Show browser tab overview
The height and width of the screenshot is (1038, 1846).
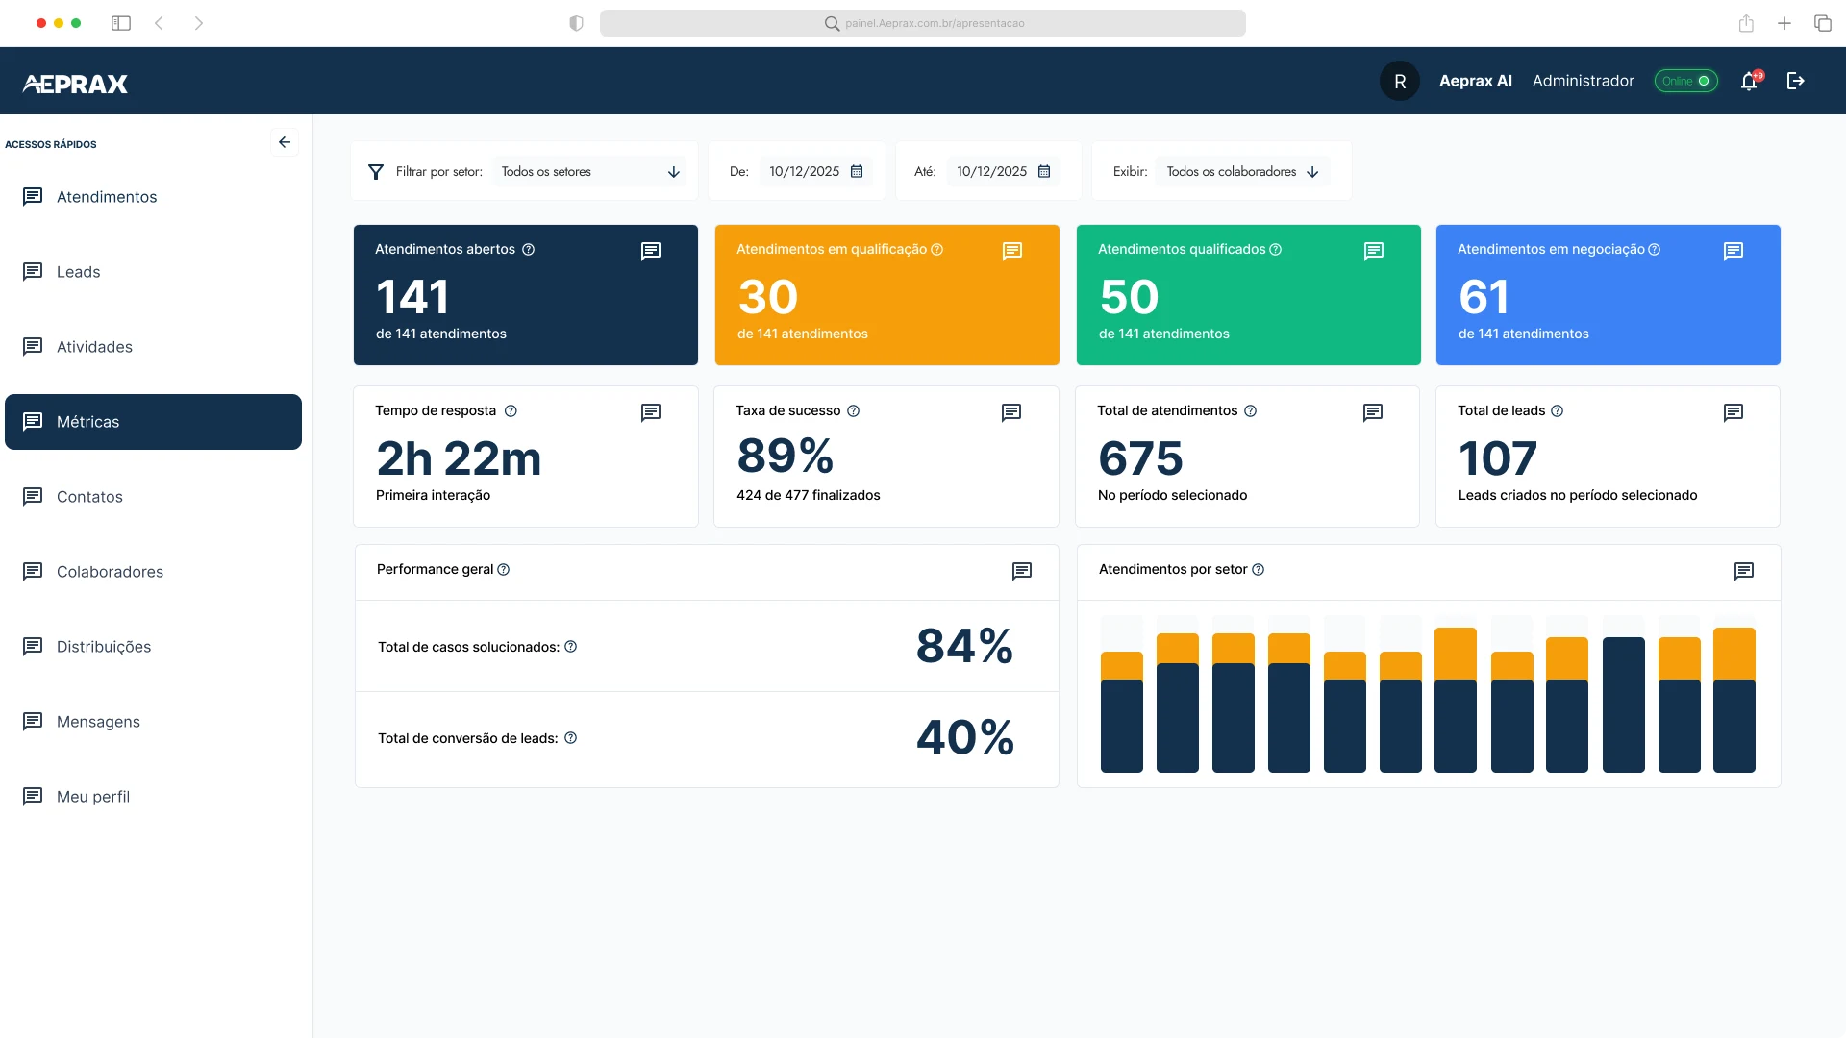(1823, 23)
